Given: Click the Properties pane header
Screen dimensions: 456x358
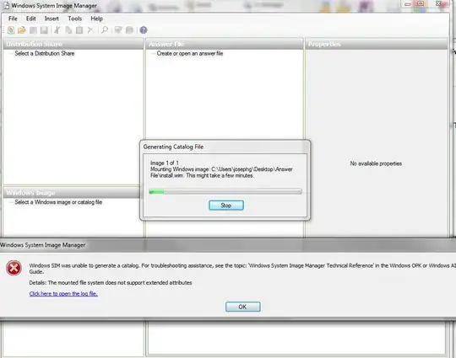Looking at the screenshot, I should 377,44.
